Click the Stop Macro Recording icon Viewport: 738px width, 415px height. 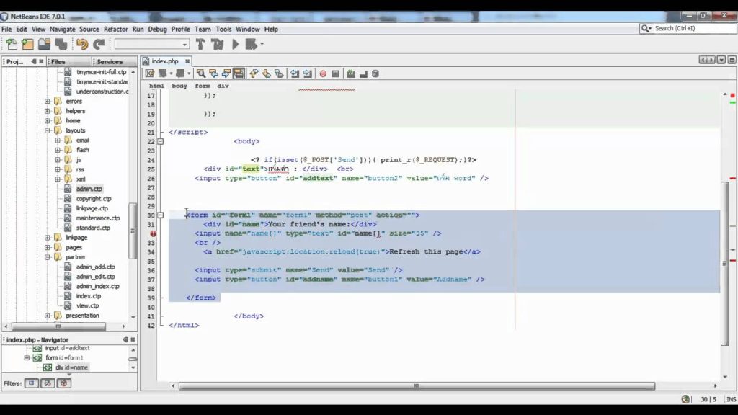point(336,73)
